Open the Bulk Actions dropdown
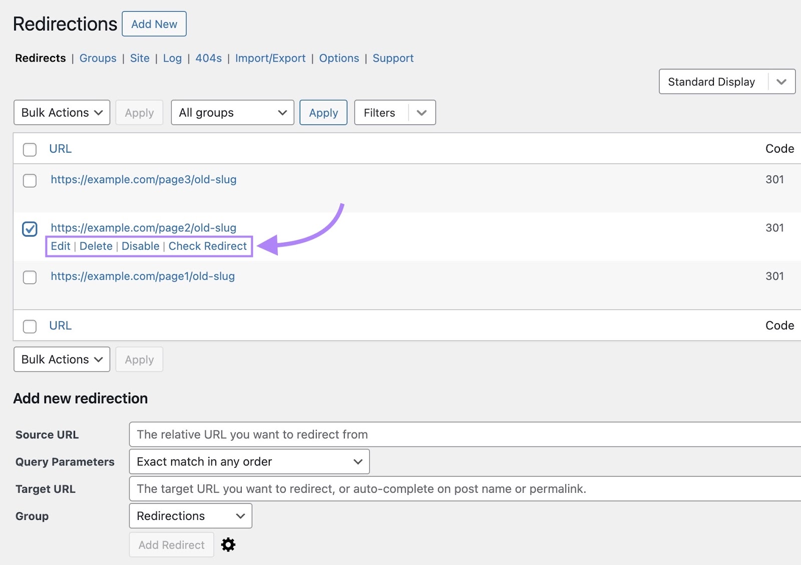Screen dimensions: 801x565 click(x=62, y=113)
